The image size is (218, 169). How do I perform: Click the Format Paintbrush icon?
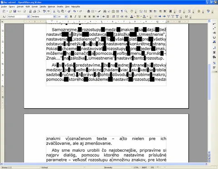click(x=69, y=11)
